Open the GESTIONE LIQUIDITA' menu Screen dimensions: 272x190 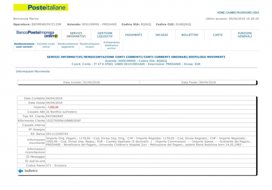(x=104, y=35)
